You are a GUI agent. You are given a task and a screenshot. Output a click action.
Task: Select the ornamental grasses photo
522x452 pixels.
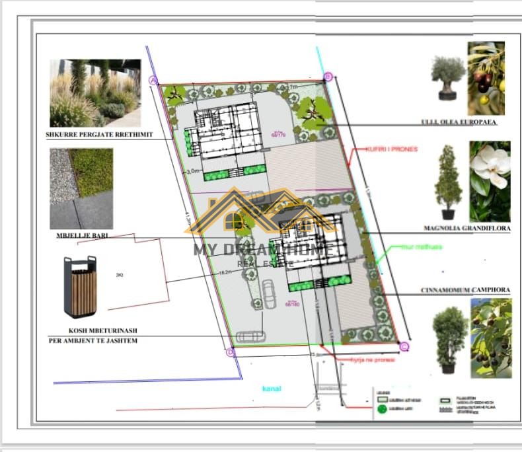click(96, 93)
